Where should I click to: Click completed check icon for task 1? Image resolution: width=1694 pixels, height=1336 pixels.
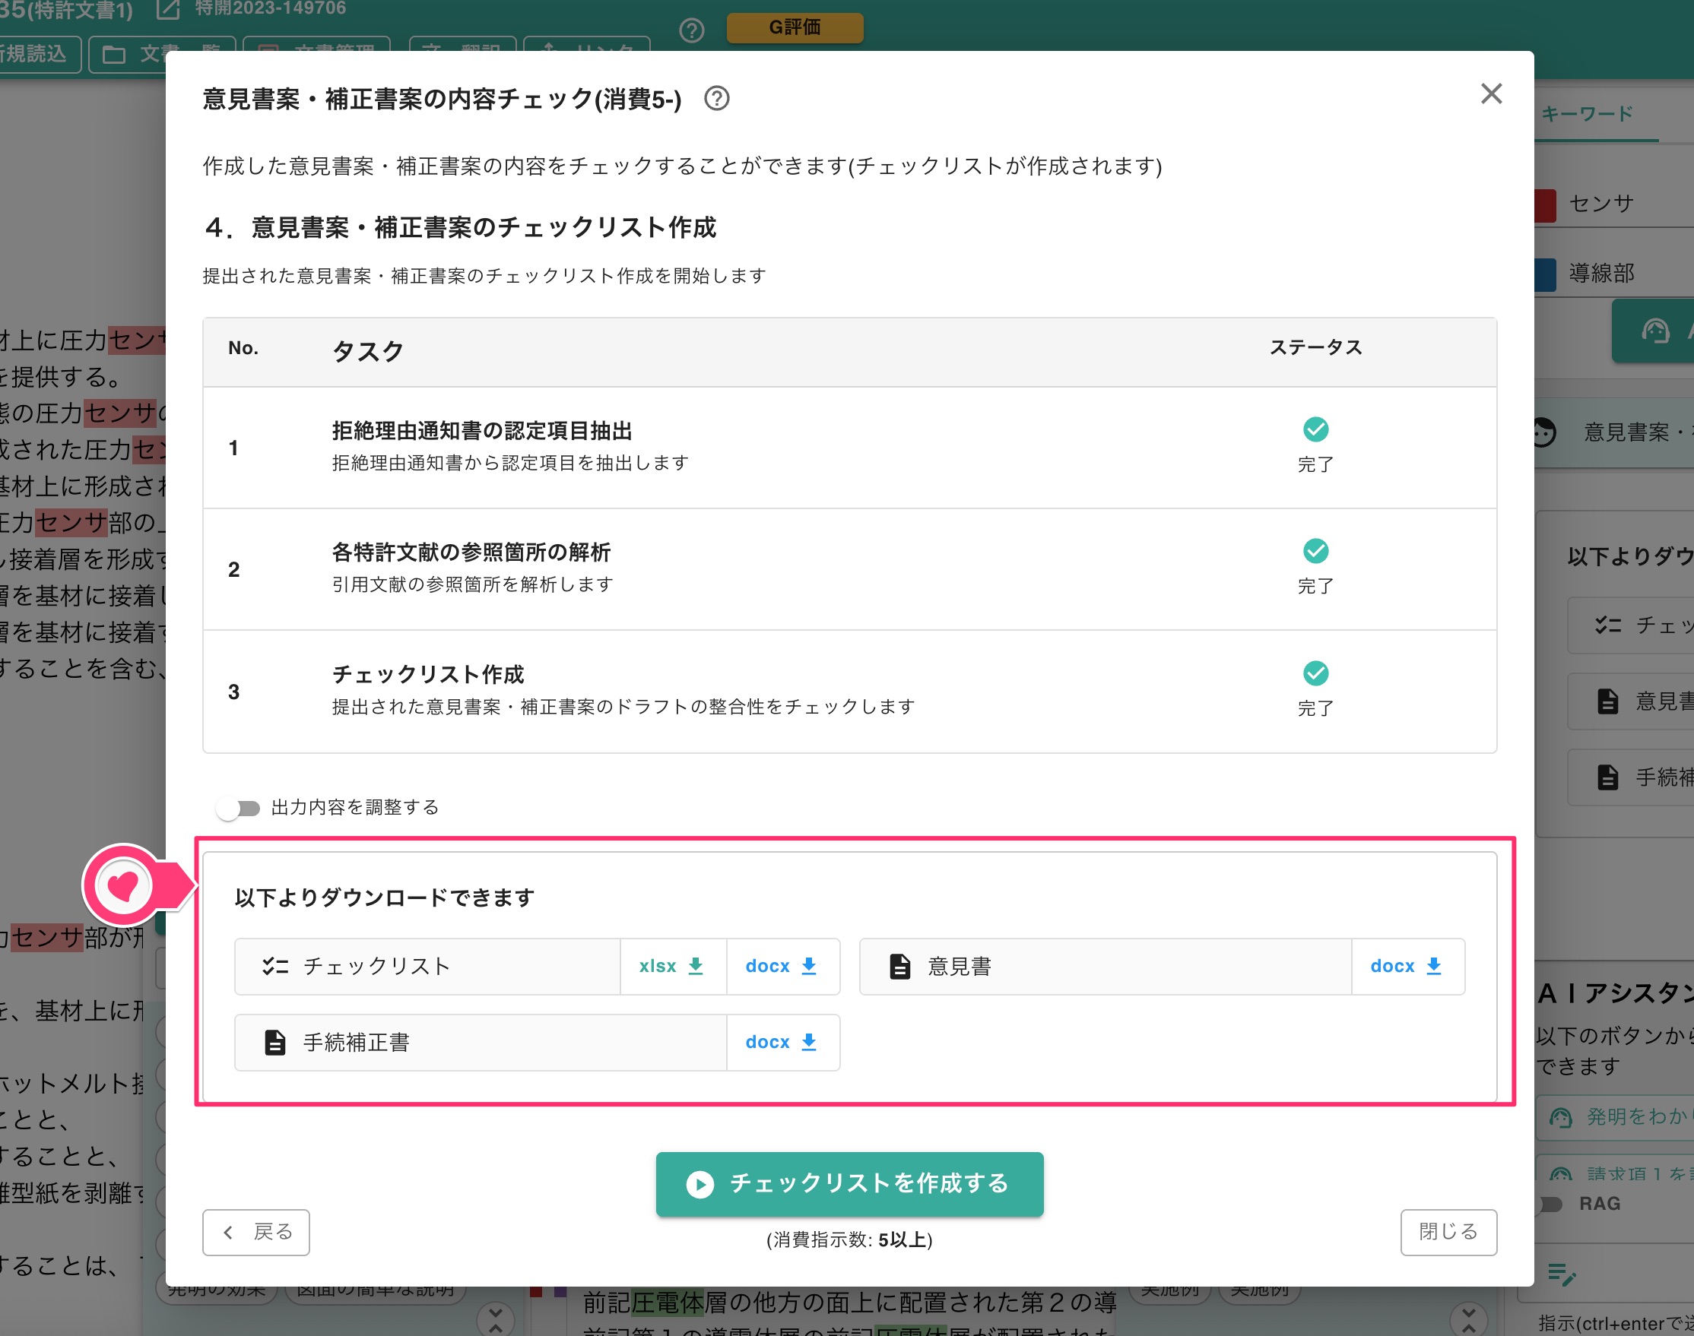[1315, 429]
